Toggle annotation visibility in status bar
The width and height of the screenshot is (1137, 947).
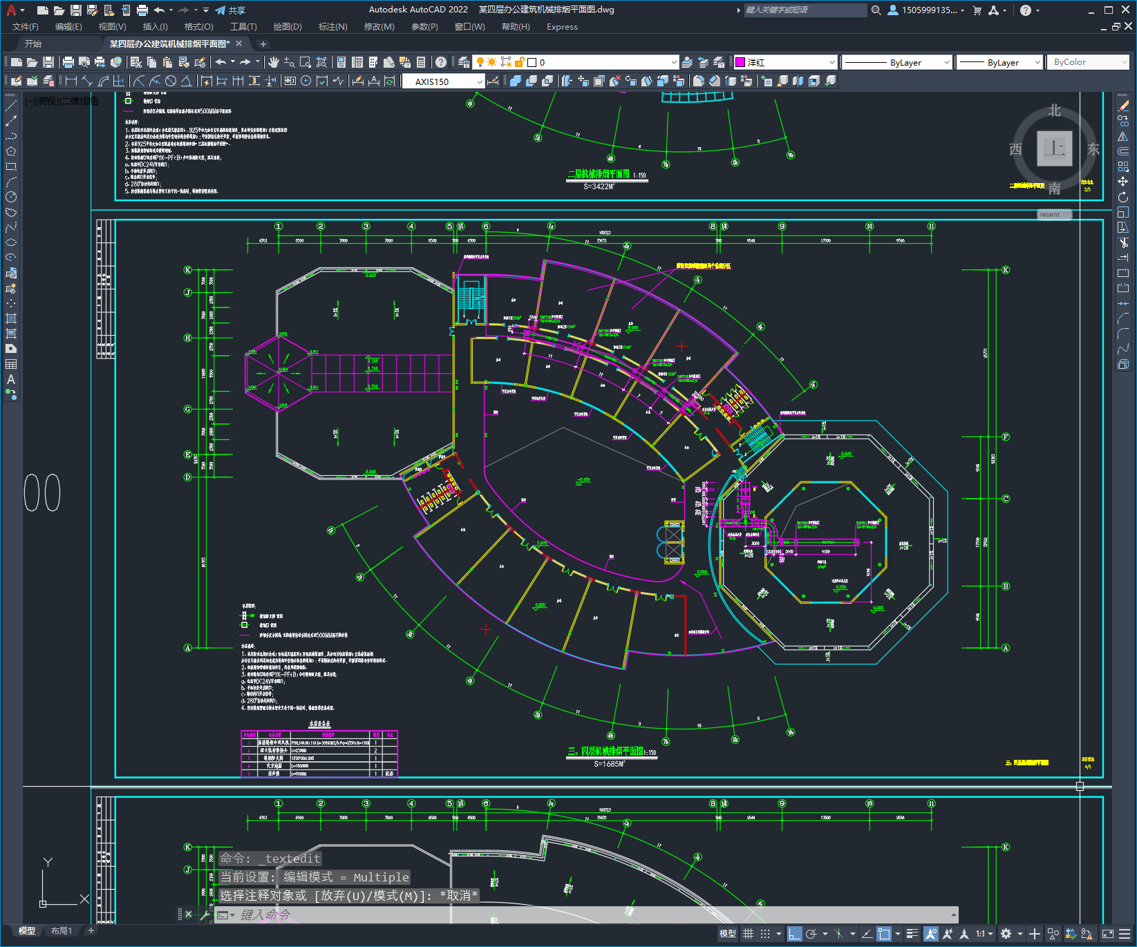pyautogui.click(x=931, y=934)
